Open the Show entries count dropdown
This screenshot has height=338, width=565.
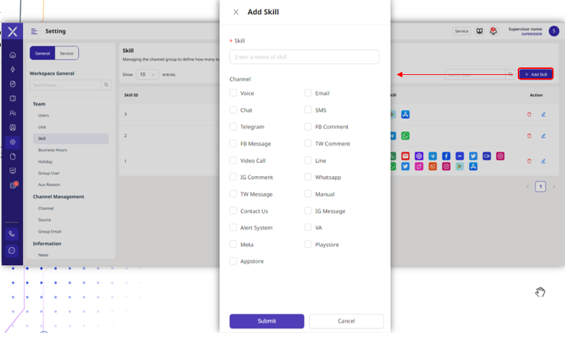[147, 74]
